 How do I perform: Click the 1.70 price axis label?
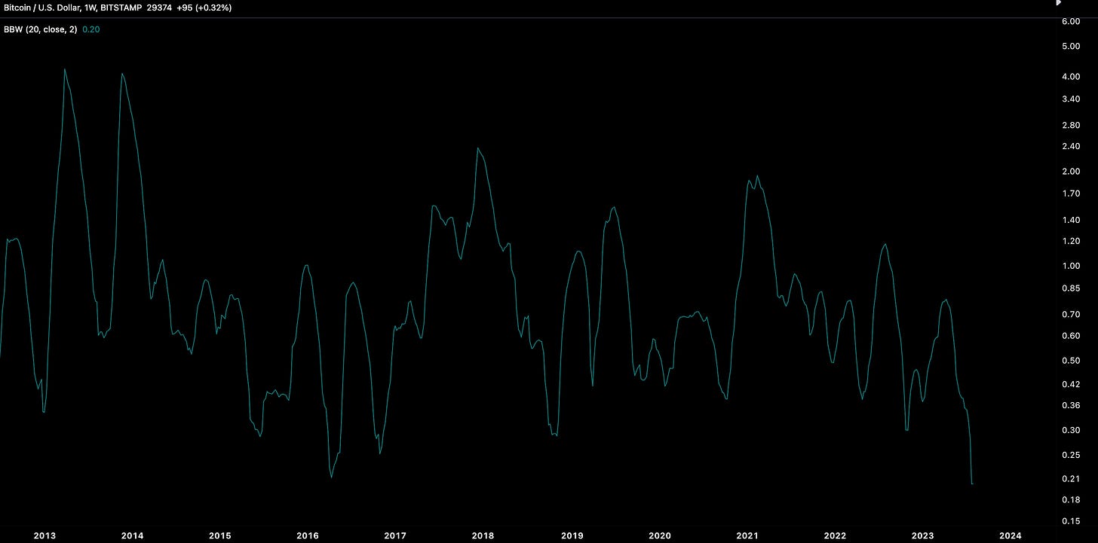1071,194
